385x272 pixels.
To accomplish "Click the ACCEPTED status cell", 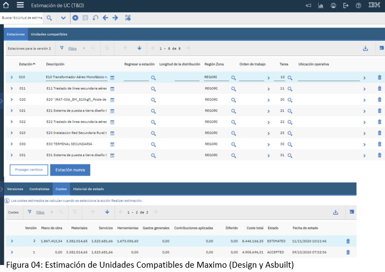I will (276, 253).
